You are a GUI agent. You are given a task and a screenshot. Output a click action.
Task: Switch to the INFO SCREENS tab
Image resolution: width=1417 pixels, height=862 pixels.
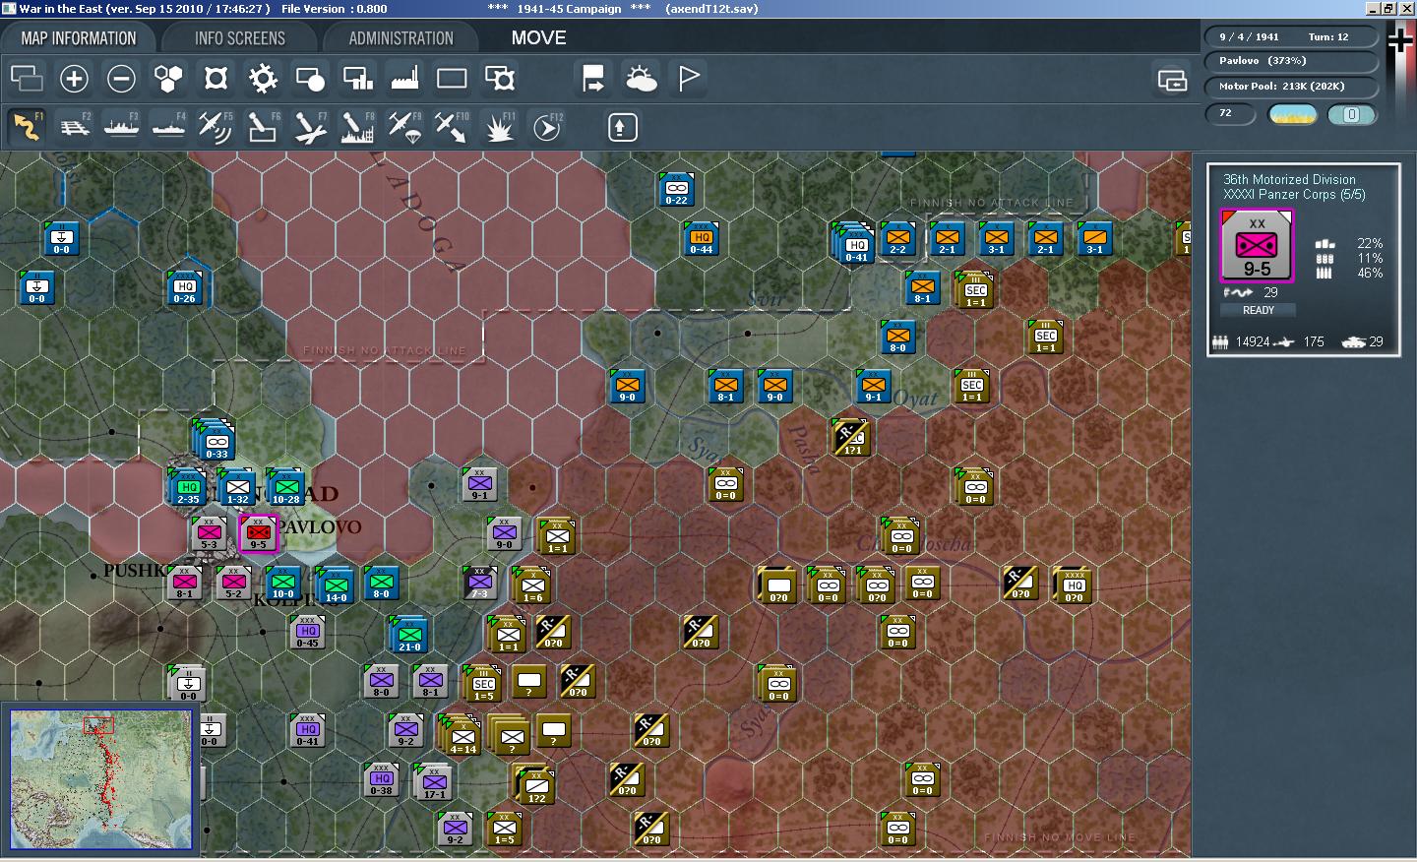[x=239, y=38]
